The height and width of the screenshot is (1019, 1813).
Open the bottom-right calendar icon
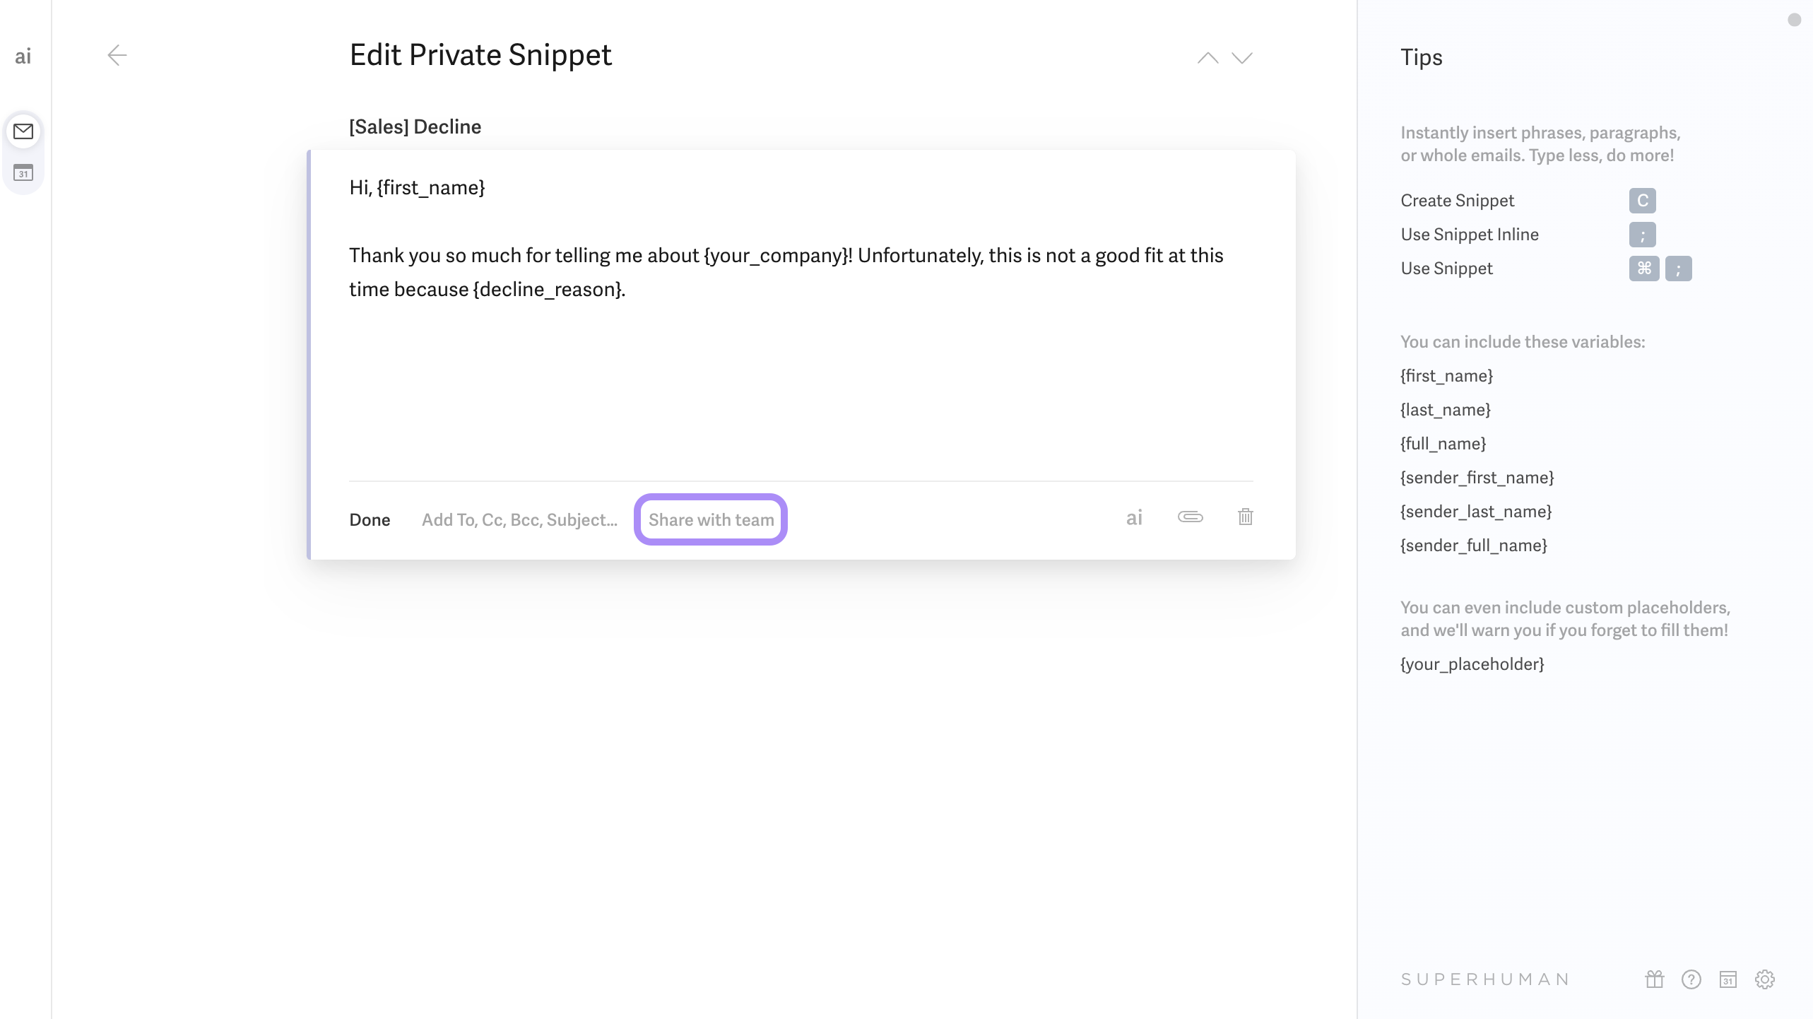coord(1728,979)
